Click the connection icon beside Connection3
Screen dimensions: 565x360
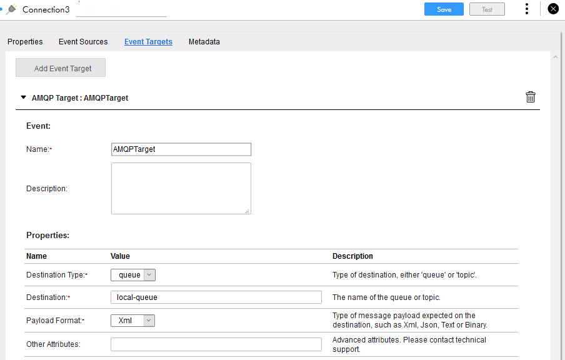(10, 9)
